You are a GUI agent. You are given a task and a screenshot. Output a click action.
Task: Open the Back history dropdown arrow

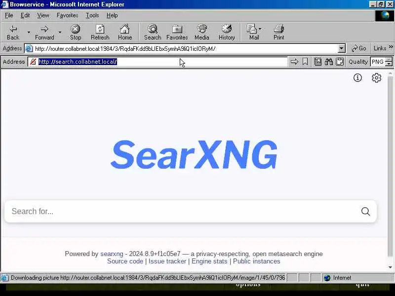(29, 32)
